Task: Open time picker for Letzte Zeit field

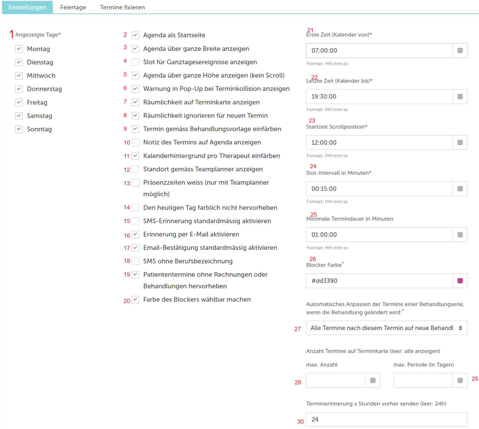Action: 460,97
